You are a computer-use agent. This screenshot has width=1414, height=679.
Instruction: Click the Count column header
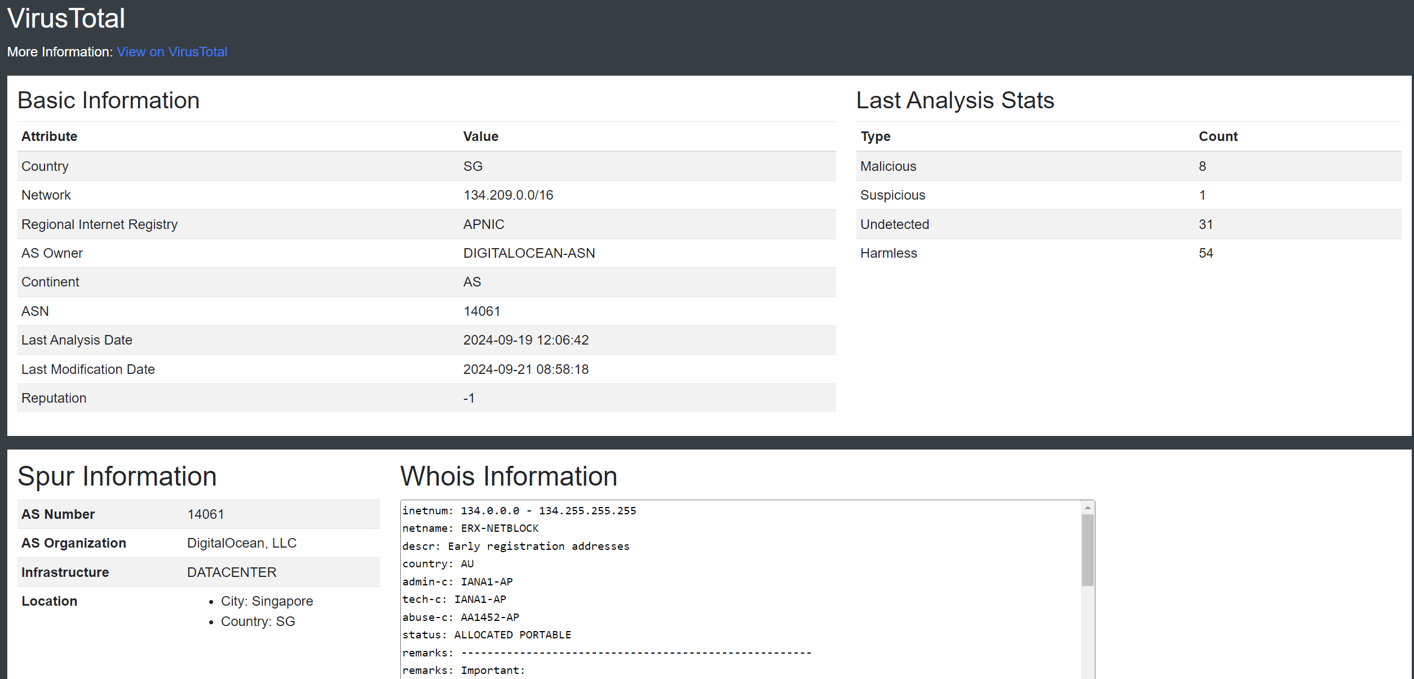coord(1218,136)
